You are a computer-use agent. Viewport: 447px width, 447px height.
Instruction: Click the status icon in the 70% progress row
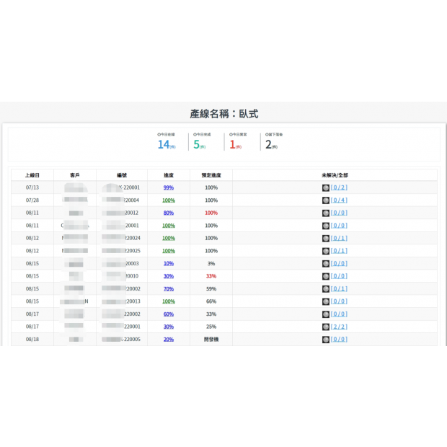click(326, 288)
